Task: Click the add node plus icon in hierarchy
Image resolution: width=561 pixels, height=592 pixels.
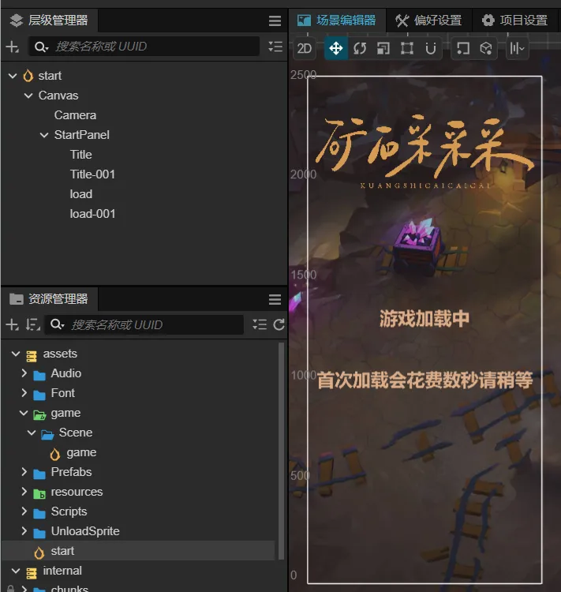Action: tap(12, 47)
